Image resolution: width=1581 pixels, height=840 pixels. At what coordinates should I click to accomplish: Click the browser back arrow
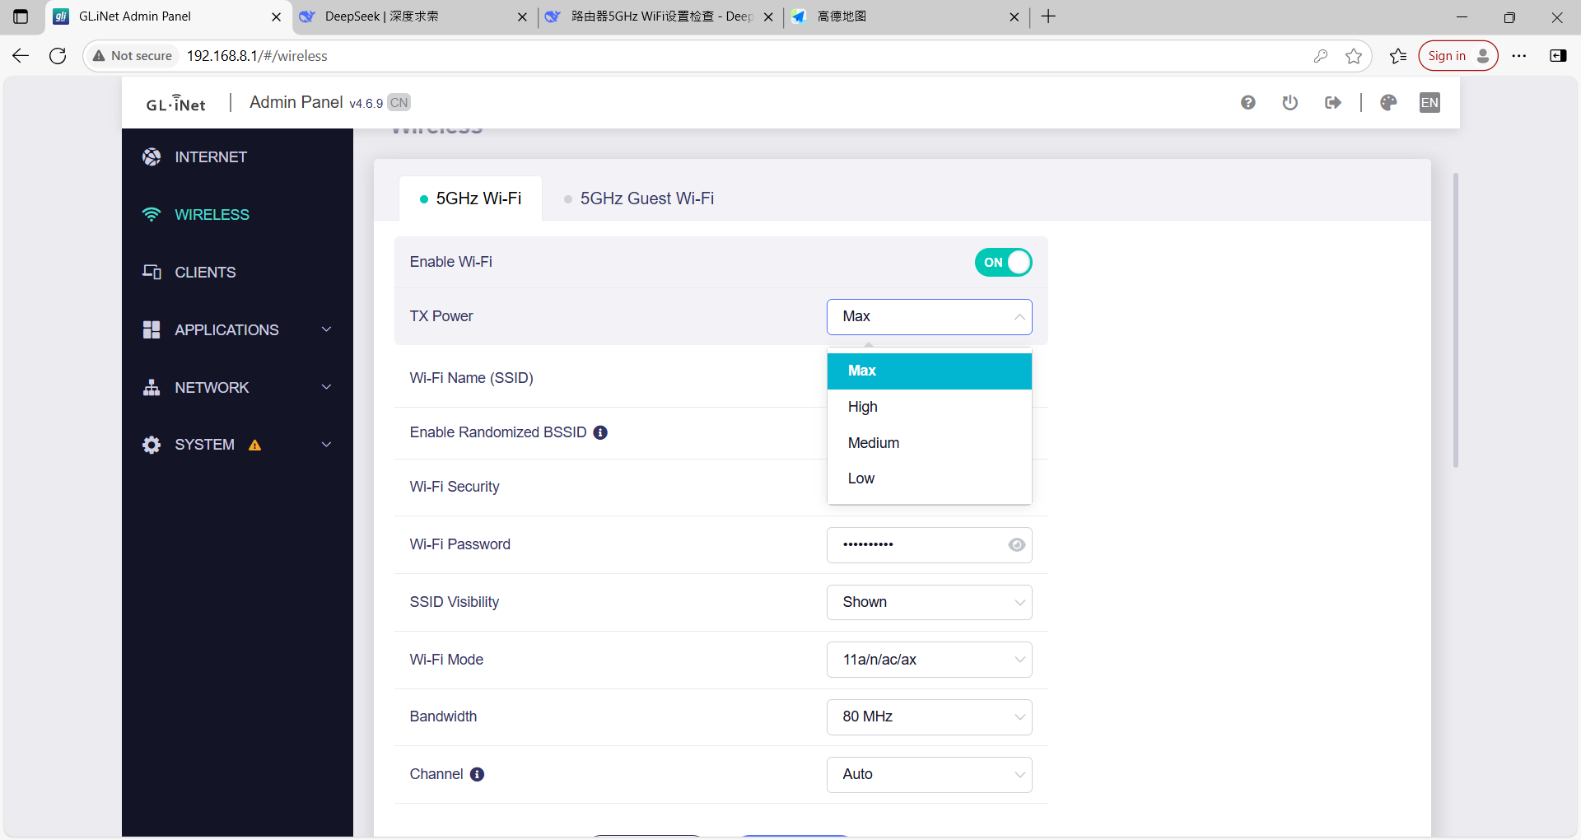21,55
